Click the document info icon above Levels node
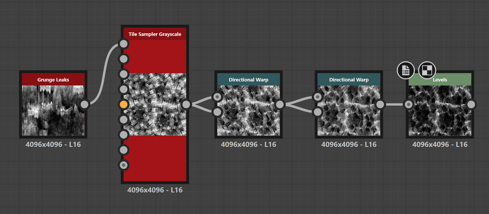Screen dimensions: 489x214 tap(406, 70)
